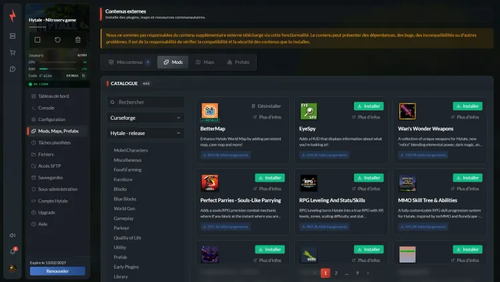Viewport: 500px width, 282px height.
Task: Open Sous-administration in the sidebar
Action: click(57, 189)
